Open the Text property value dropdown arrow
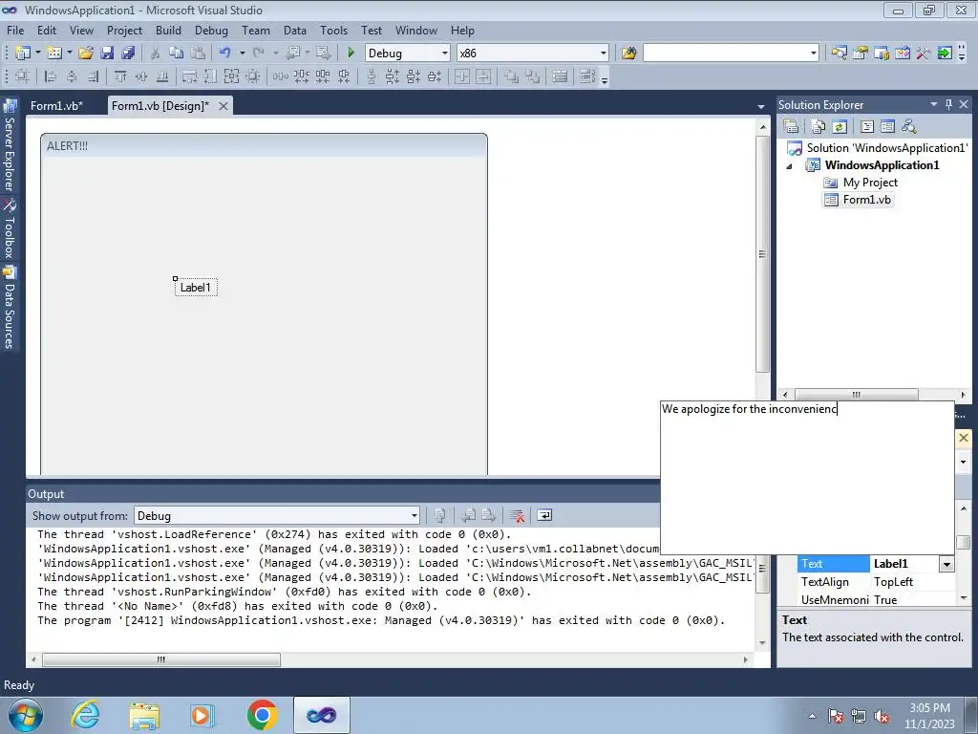 [x=946, y=564]
